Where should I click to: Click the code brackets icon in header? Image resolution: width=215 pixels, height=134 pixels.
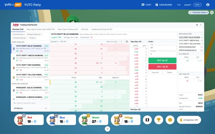pyautogui.click(x=179, y=5)
